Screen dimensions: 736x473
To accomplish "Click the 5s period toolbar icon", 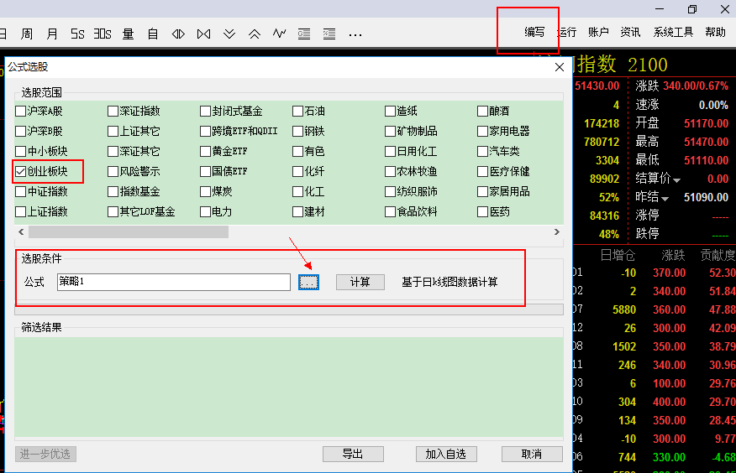I will coord(77,34).
